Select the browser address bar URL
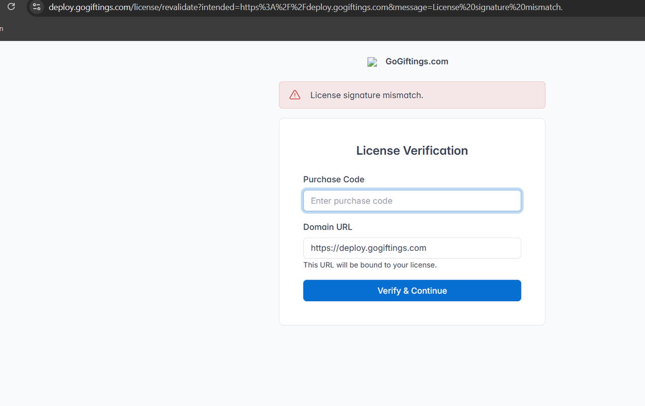645x406 pixels. (x=305, y=7)
